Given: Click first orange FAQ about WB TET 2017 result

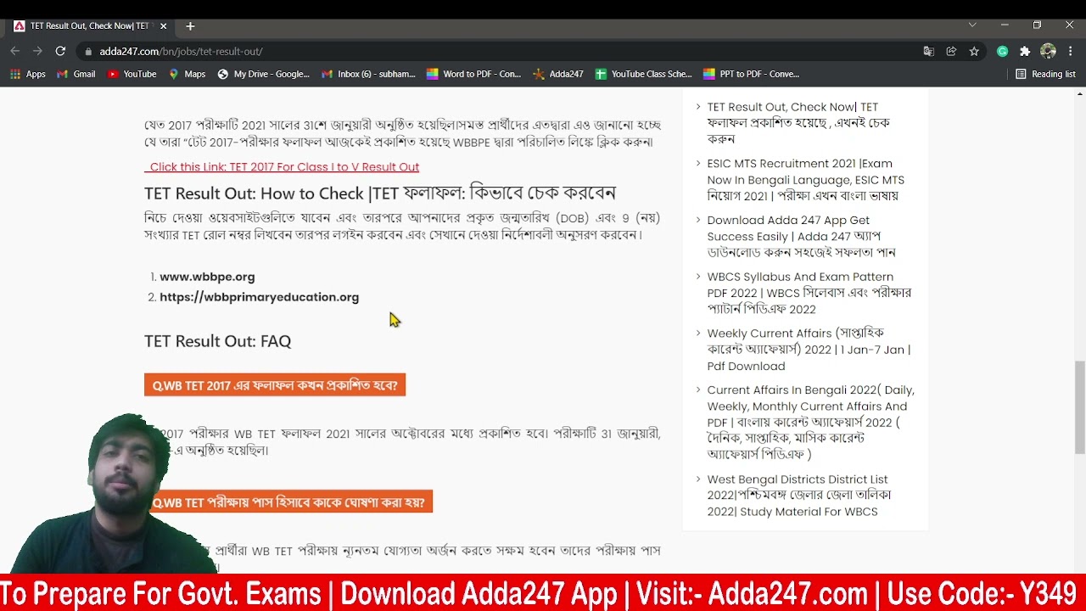Looking at the screenshot, I should [275, 385].
